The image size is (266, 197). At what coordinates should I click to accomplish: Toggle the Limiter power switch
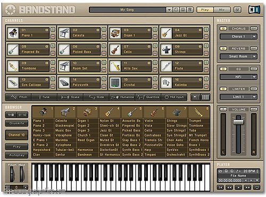point(223,89)
